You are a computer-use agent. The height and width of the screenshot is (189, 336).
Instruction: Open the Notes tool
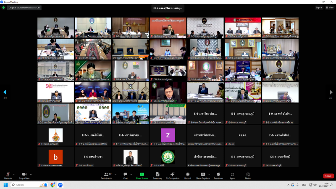[x=248, y=175]
